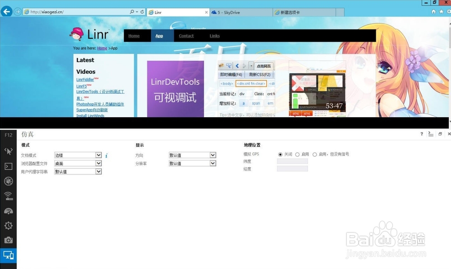Open Contact in the Linr nav menu
This screenshot has height=269, width=451.
(x=186, y=36)
